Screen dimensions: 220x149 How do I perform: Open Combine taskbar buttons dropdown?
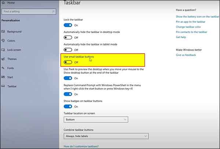pyautogui.click(x=106, y=136)
